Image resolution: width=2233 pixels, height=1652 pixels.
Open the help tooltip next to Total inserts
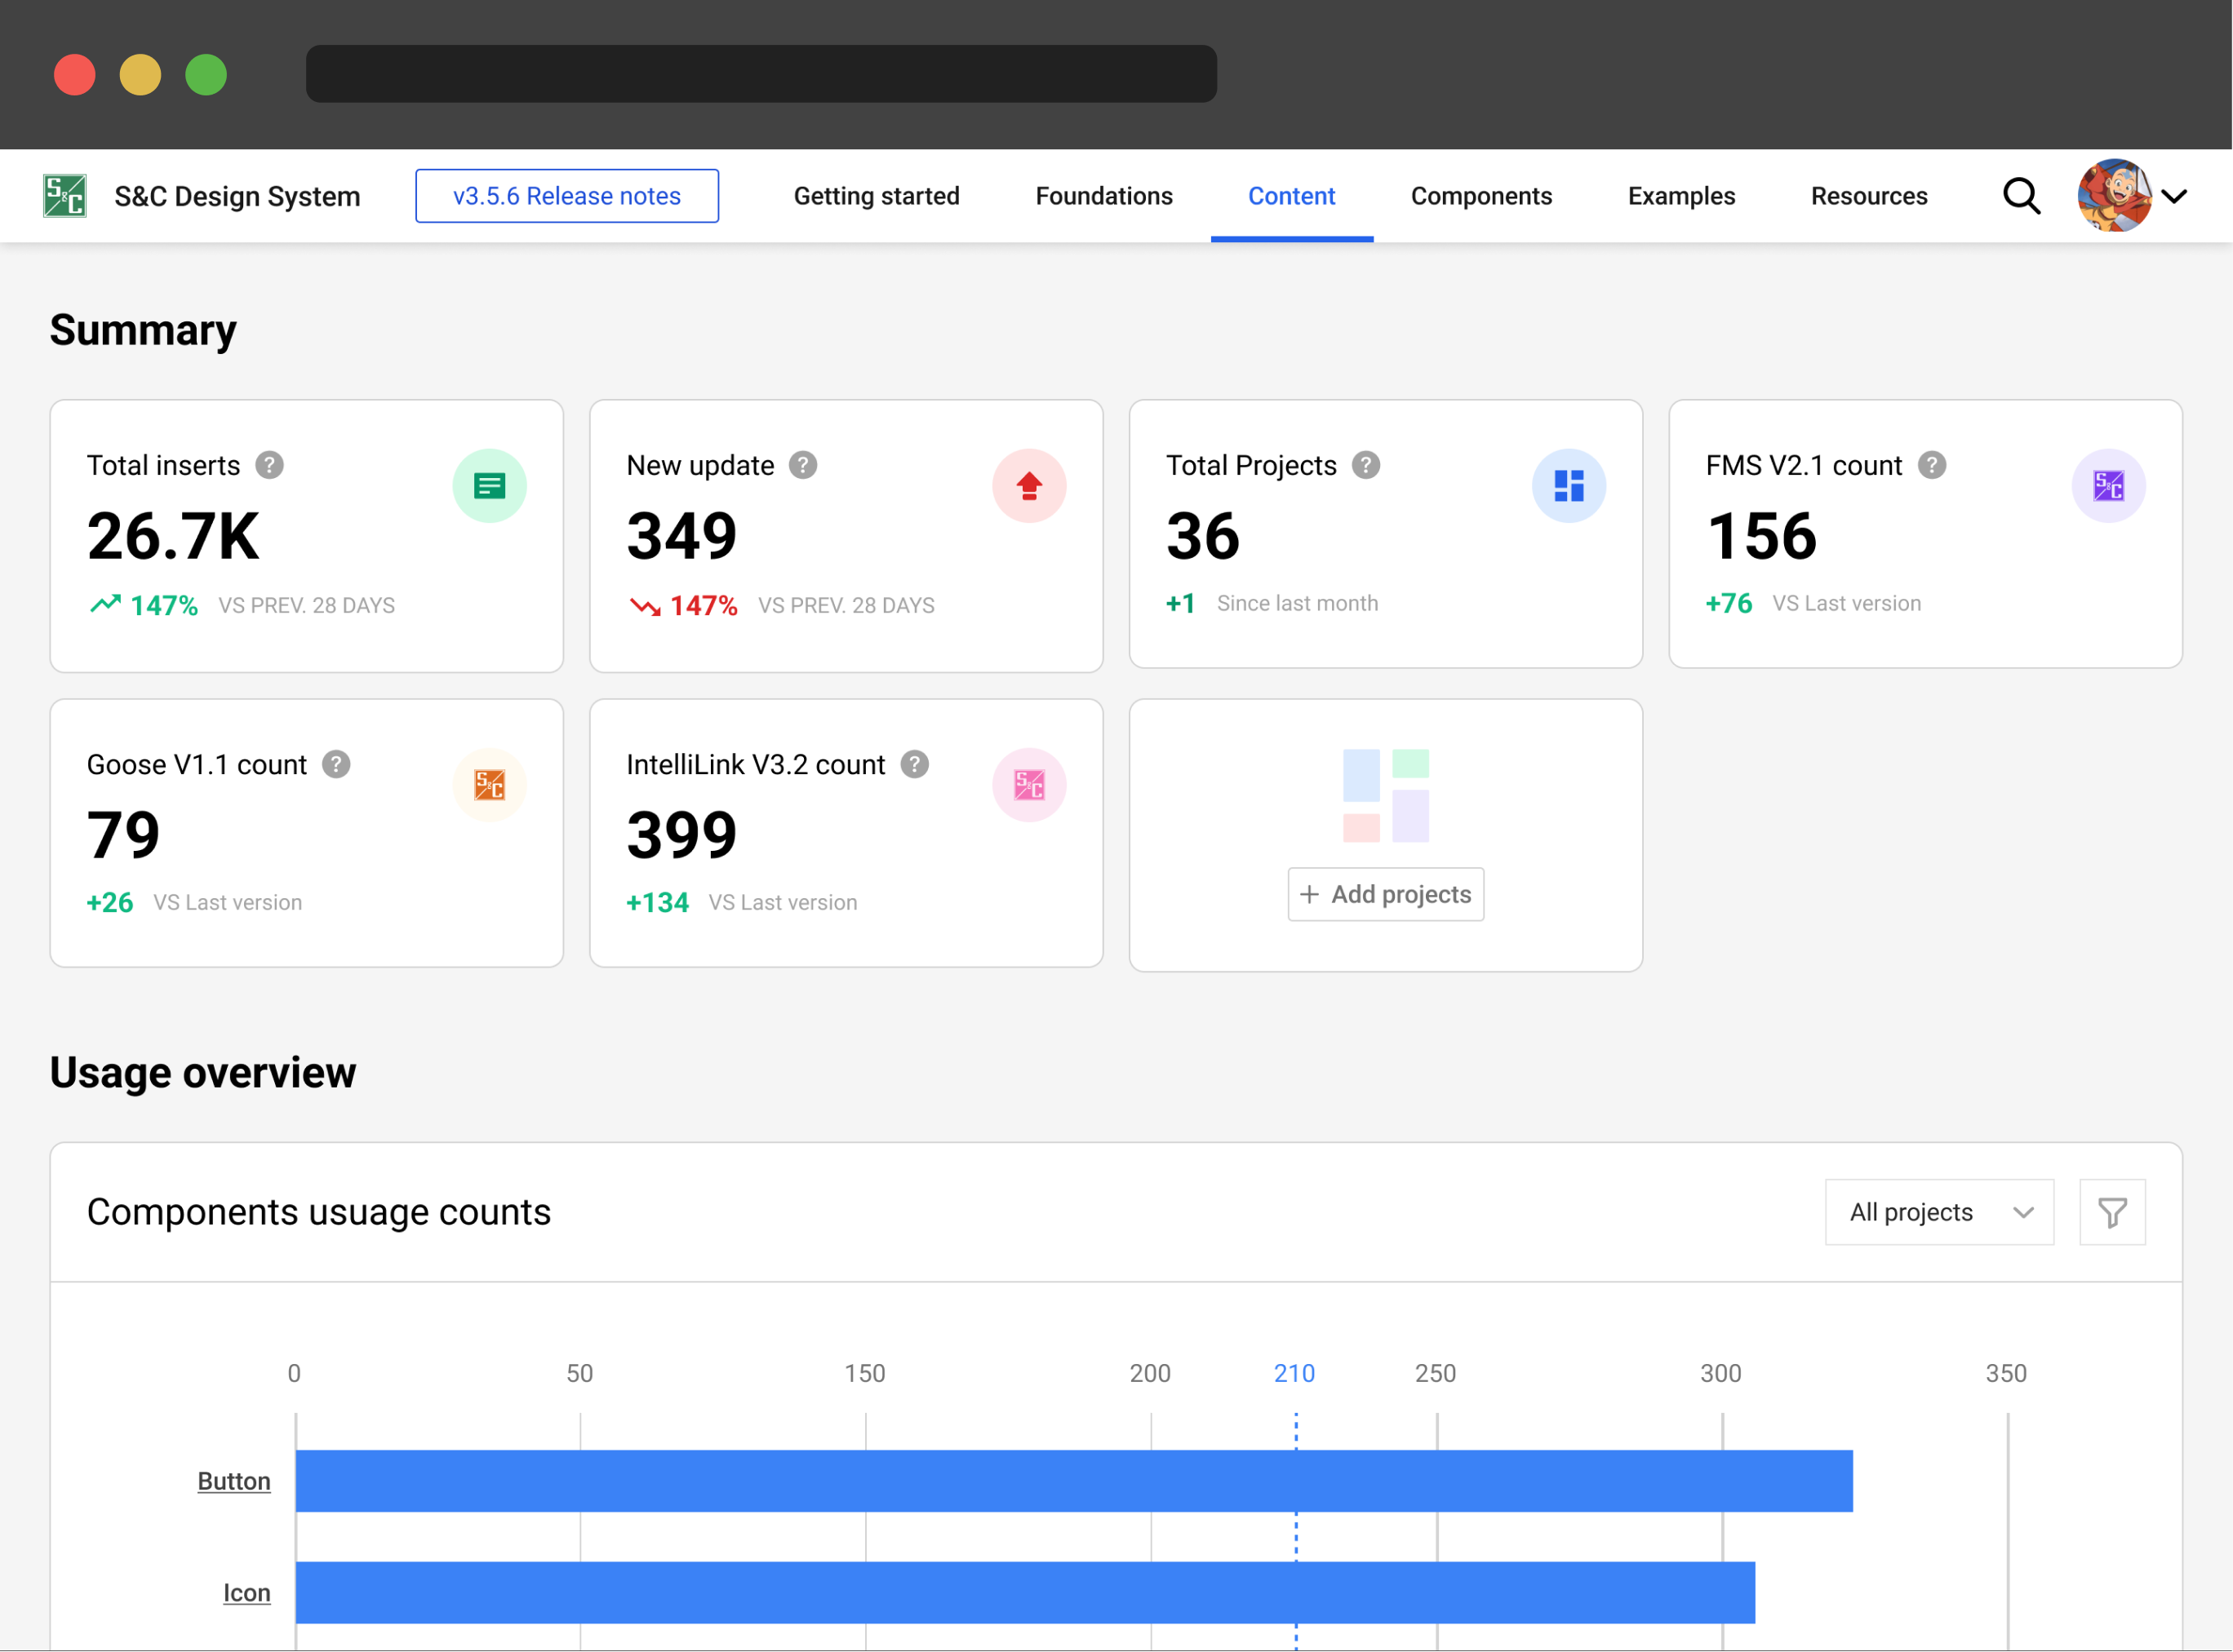[269, 464]
